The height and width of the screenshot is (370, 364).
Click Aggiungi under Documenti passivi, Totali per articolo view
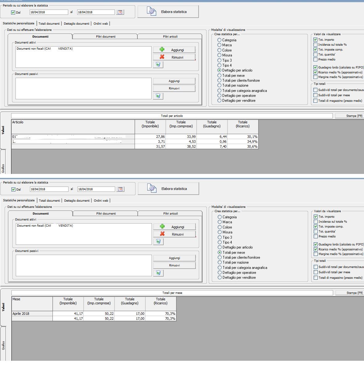point(174,81)
